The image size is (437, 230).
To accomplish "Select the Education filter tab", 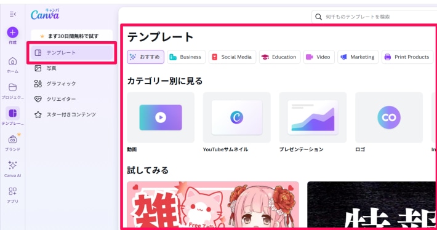I will pyautogui.click(x=279, y=57).
